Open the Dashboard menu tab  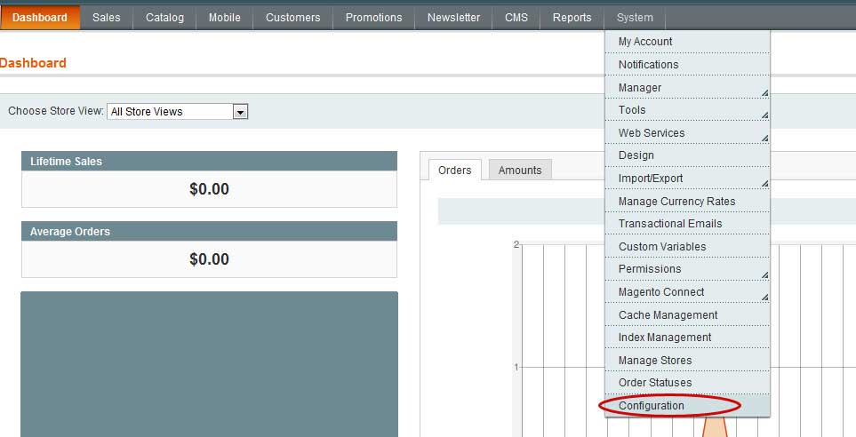[x=40, y=18]
